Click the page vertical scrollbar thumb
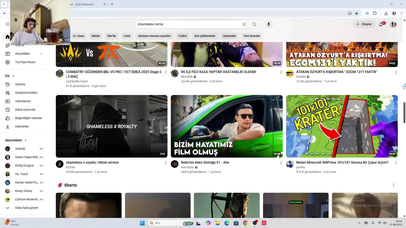The width and height of the screenshot is (406, 228). pyautogui.click(x=404, y=113)
